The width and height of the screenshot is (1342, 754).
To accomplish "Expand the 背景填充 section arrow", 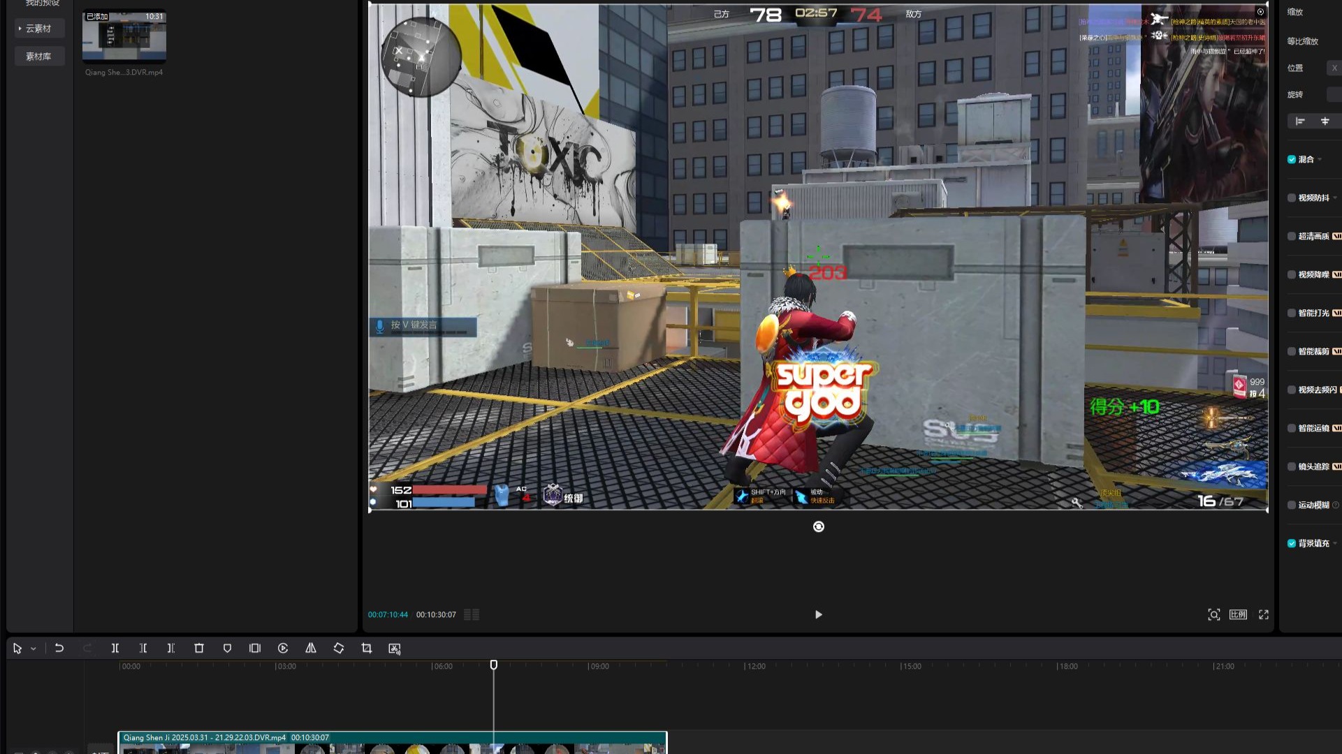I will tap(1335, 544).
